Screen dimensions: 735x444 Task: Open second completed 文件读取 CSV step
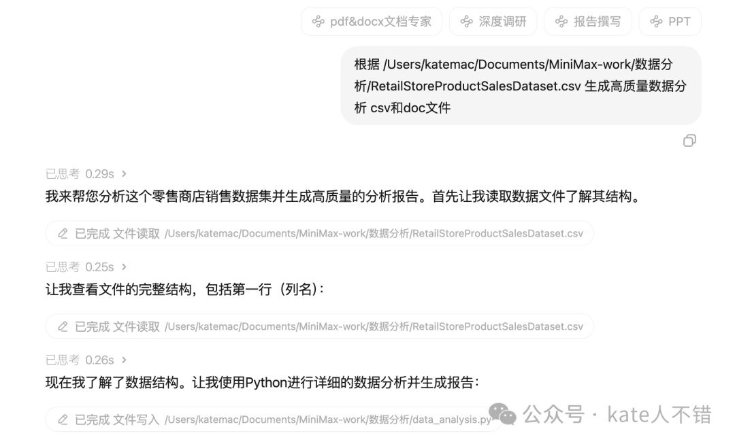click(x=320, y=326)
